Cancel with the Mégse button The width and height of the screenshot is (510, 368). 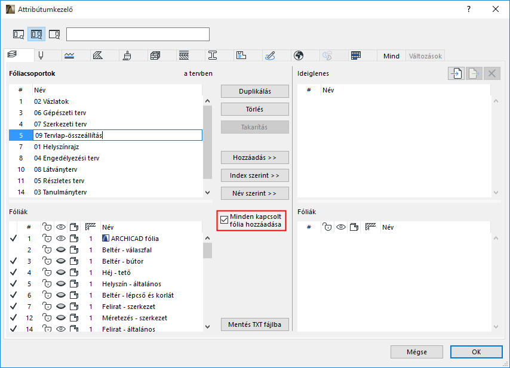pyautogui.click(x=417, y=352)
